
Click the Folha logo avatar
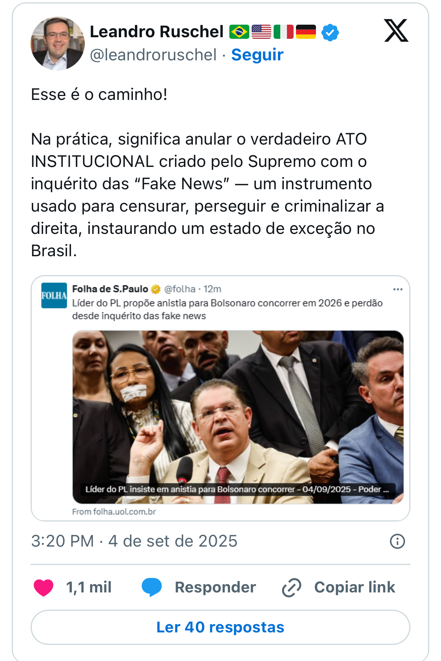[x=54, y=295]
